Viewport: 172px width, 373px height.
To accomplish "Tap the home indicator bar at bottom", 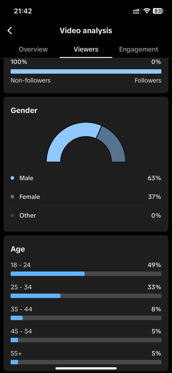I will (x=86, y=368).
